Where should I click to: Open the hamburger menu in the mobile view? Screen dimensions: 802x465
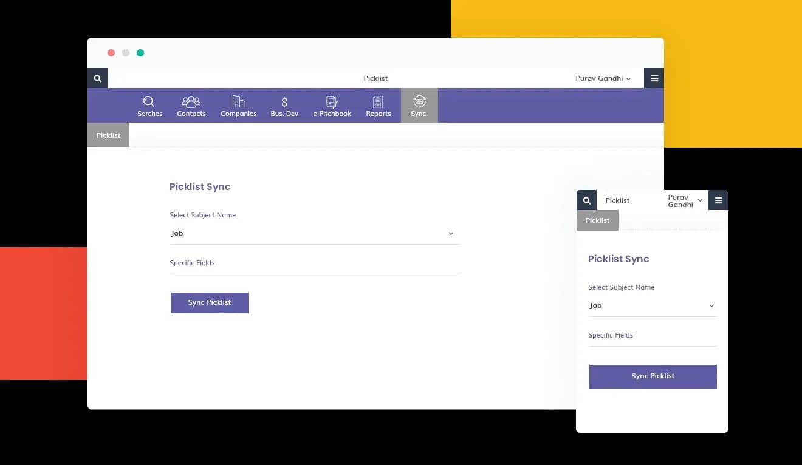pyautogui.click(x=718, y=200)
